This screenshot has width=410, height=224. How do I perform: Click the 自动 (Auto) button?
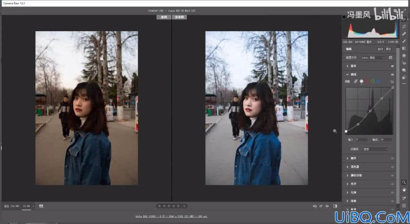pyautogui.click(x=380, y=49)
